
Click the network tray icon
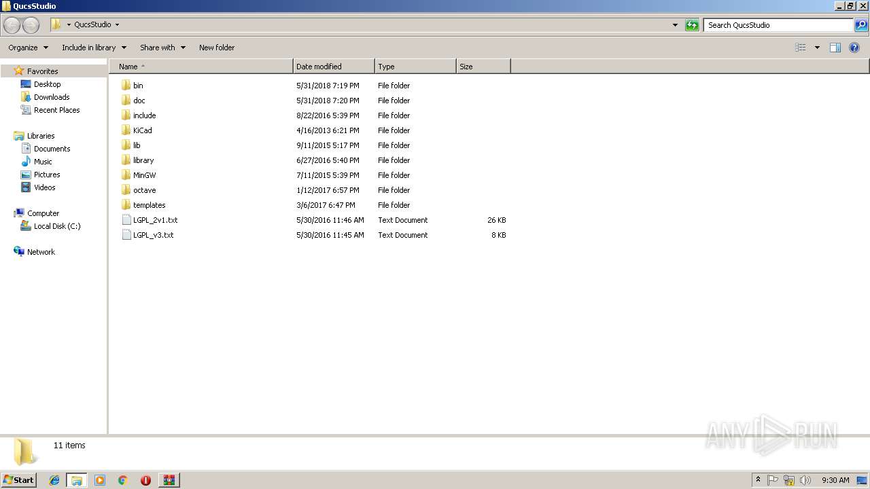[789, 480]
